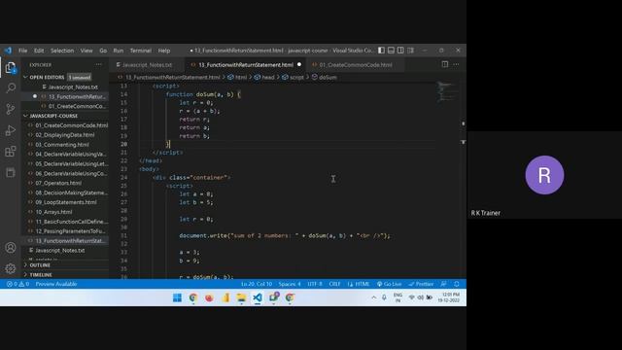Image resolution: width=622 pixels, height=350 pixels.
Task: Open the Go menu
Action: click(x=103, y=51)
